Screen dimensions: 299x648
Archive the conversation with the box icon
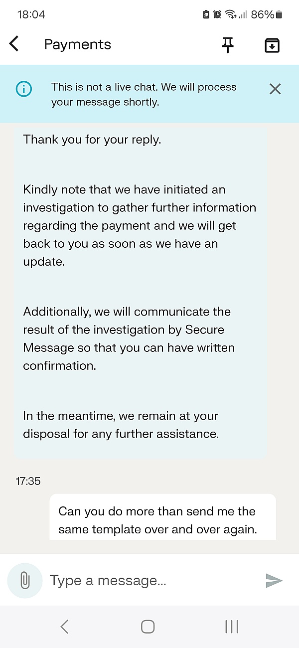(x=272, y=45)
